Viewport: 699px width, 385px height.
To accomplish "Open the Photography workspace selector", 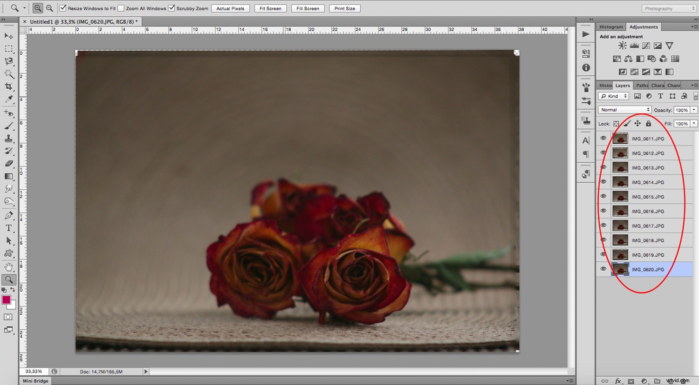I will [x=669, y=8].
